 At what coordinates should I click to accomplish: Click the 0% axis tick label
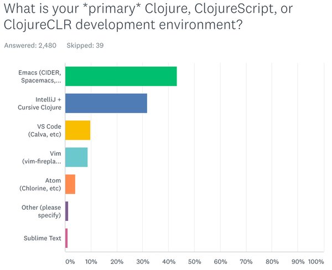69,261
